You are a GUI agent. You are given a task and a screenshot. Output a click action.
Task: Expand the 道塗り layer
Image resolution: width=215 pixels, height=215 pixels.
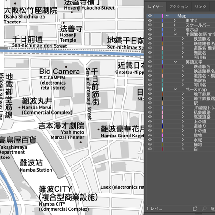(x=183, y=126)
